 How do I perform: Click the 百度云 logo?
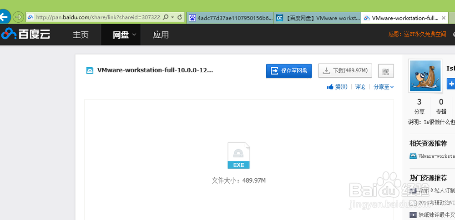(25, 35)
